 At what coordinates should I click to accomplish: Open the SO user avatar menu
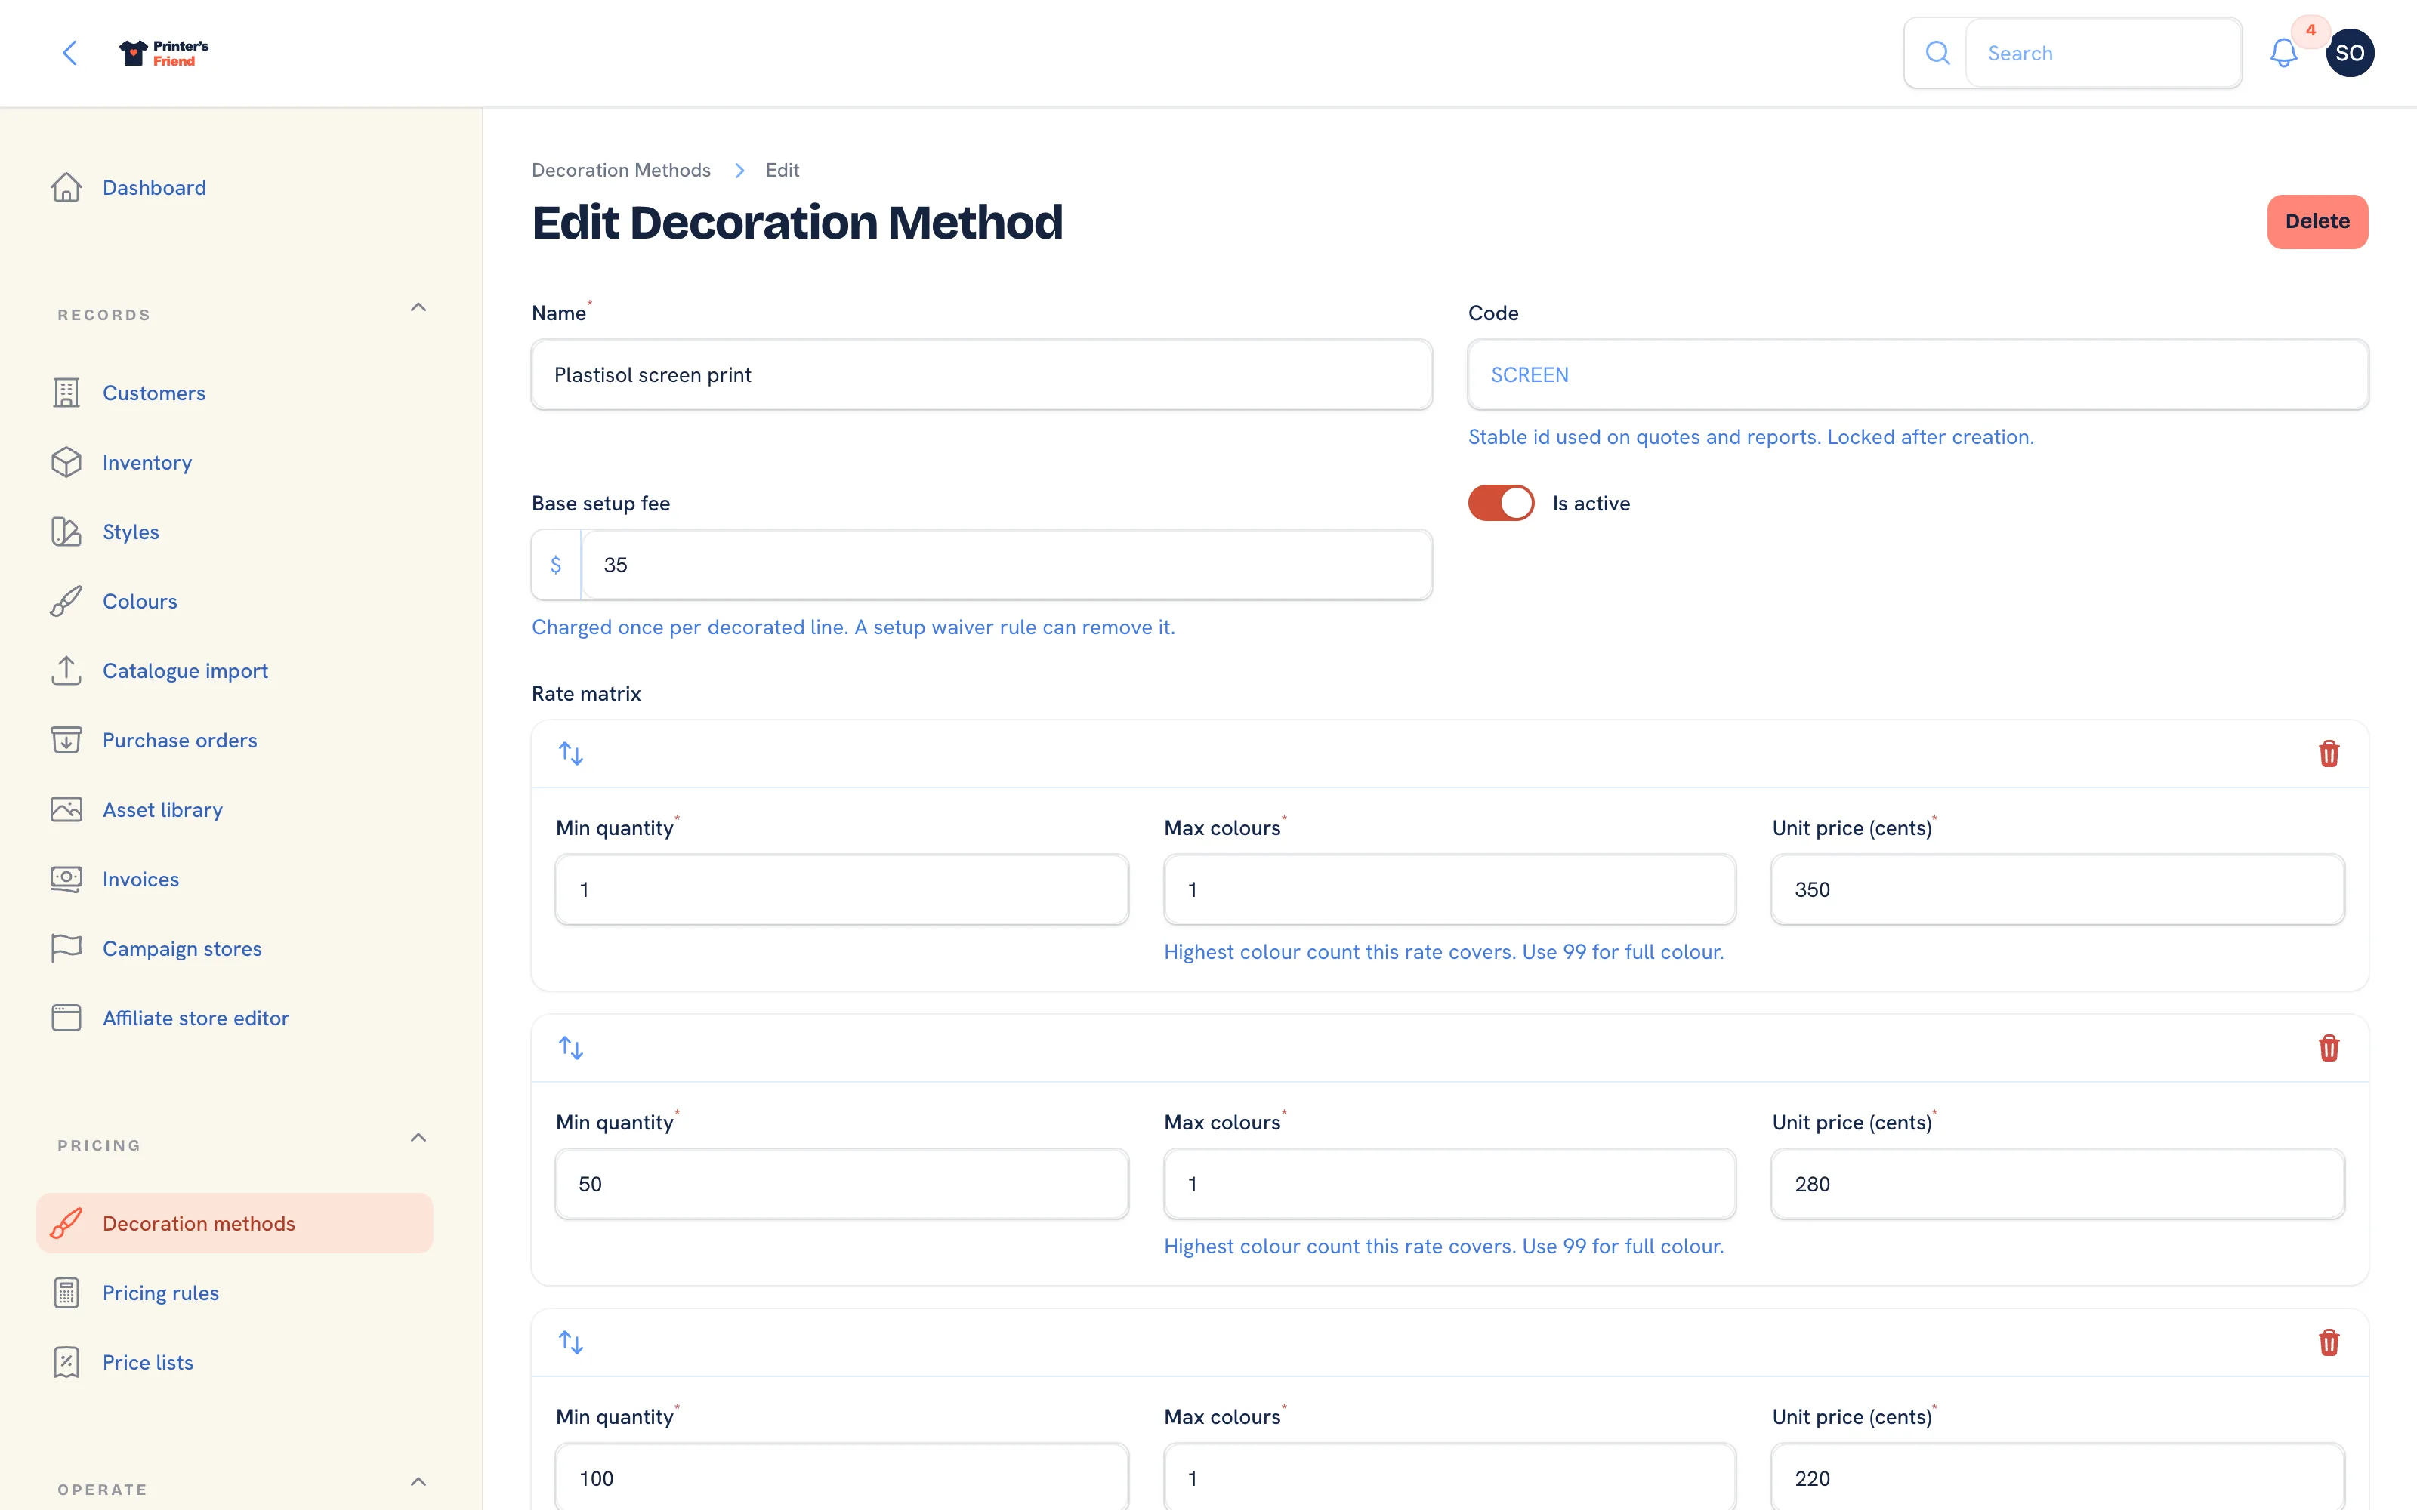click(2349, 53)
